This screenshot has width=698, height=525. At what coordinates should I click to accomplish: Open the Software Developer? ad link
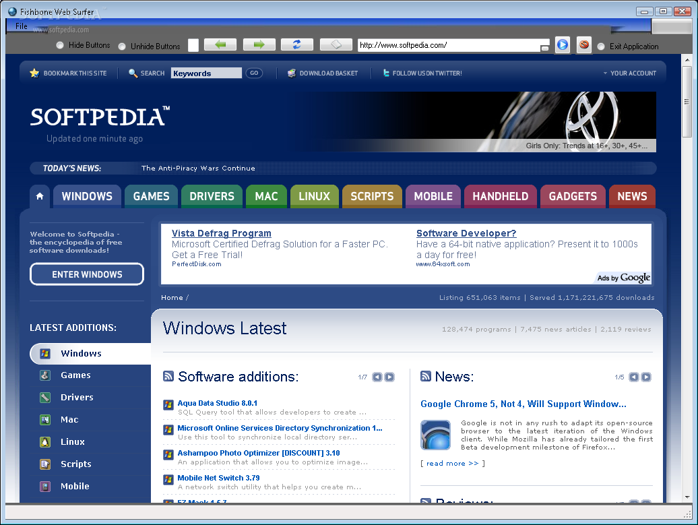point(466,233)
